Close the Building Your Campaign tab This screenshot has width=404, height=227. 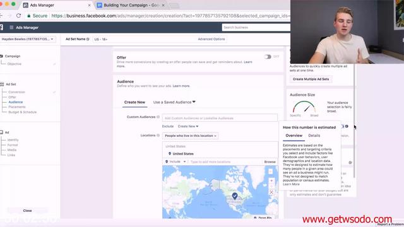coord(163,5)
